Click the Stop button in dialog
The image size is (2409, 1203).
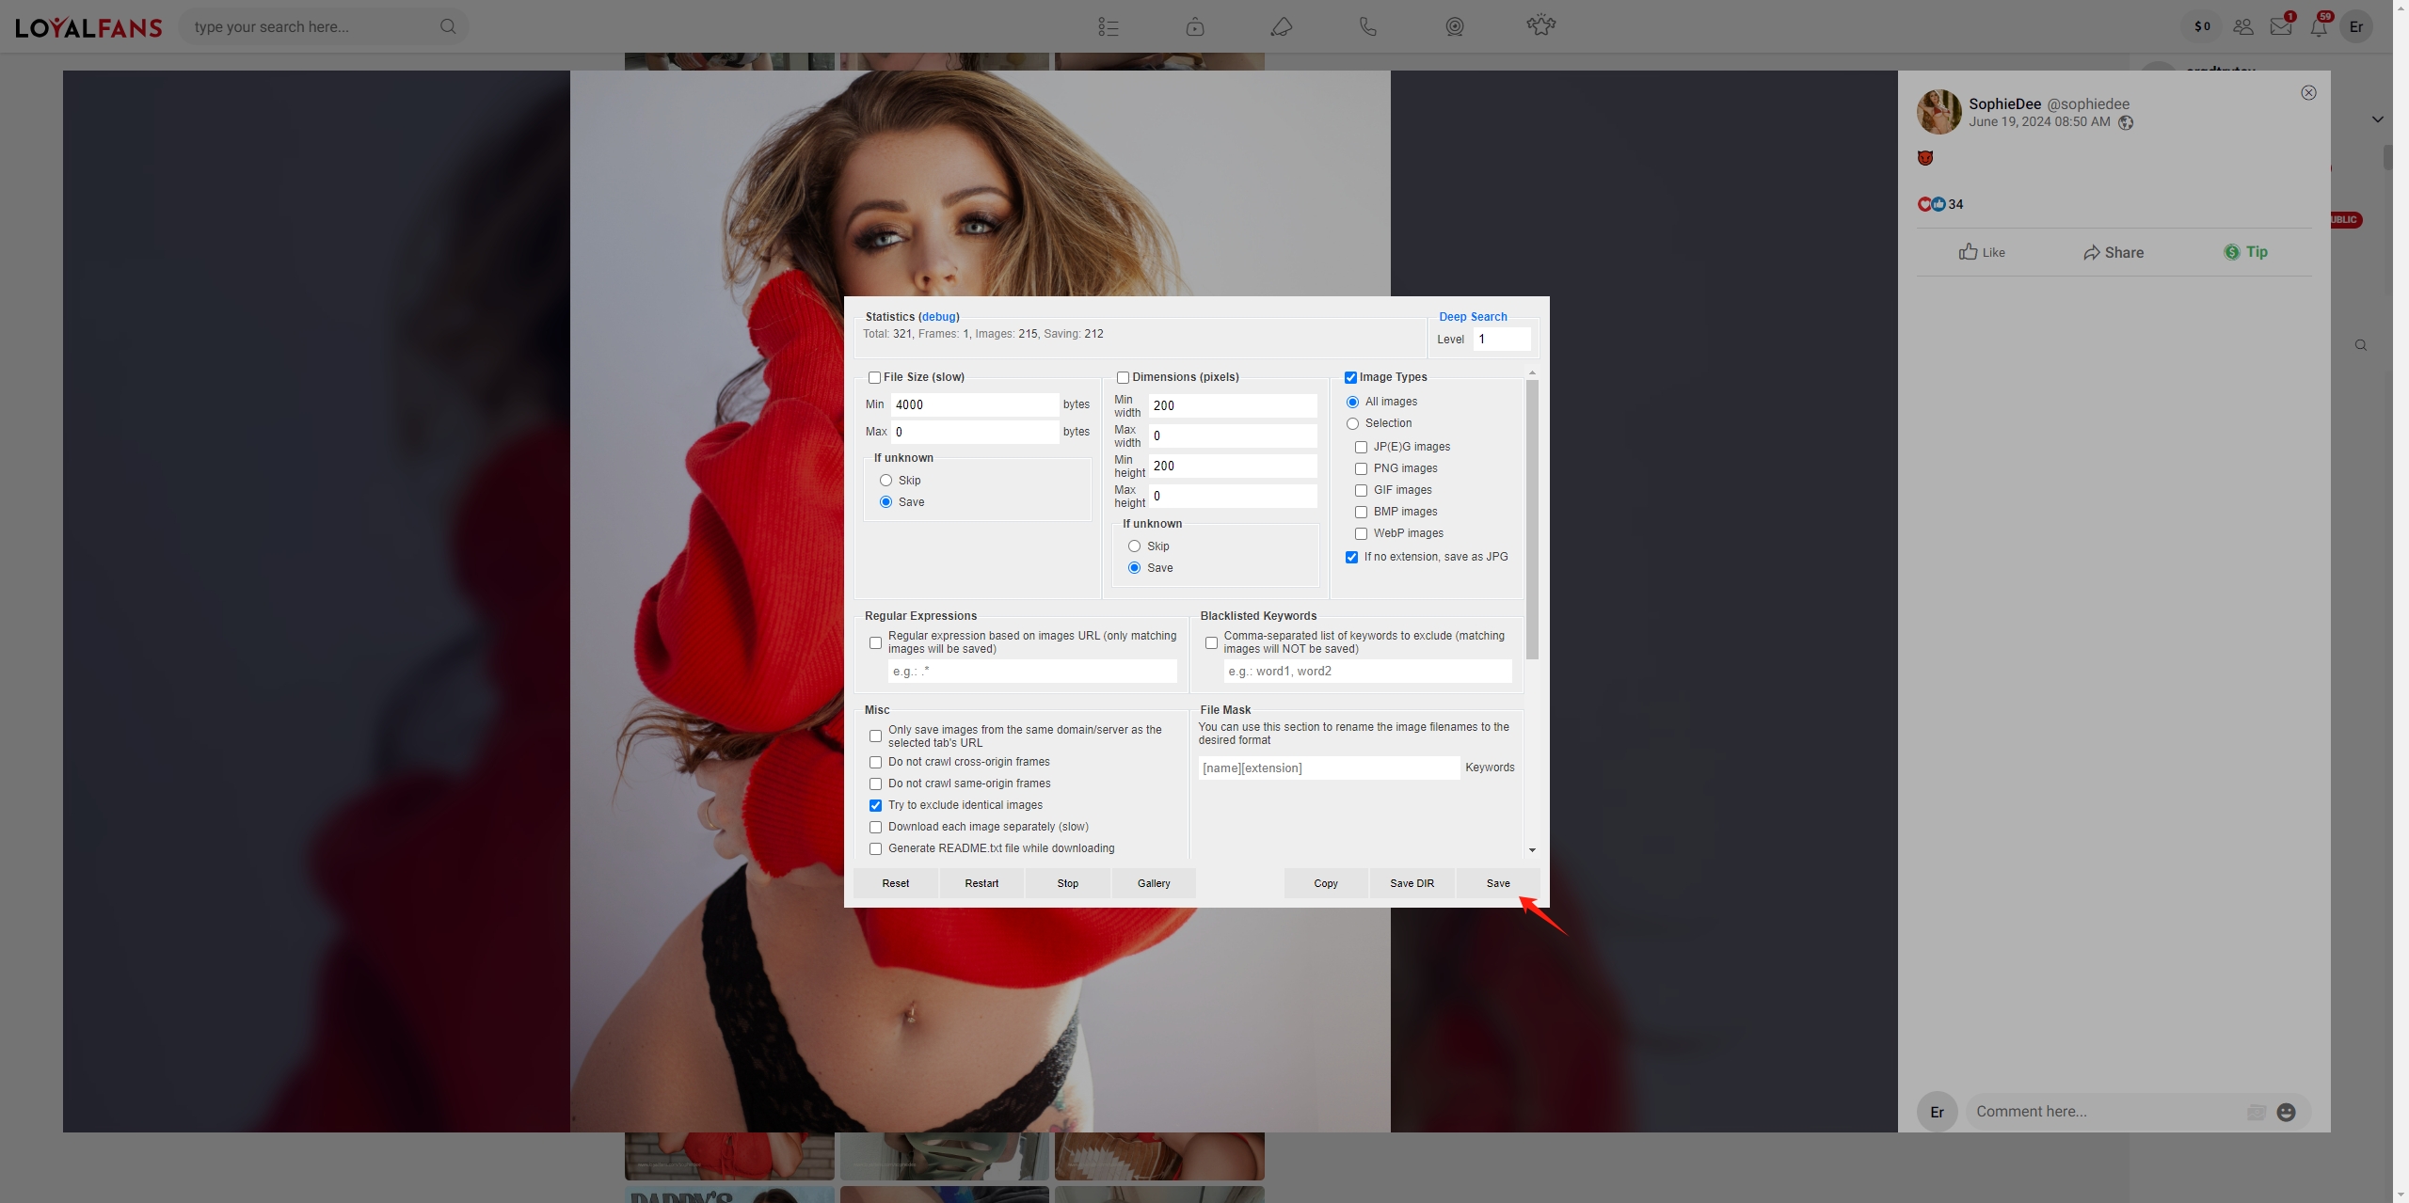pyautogui.click(x=1066, y=883)
